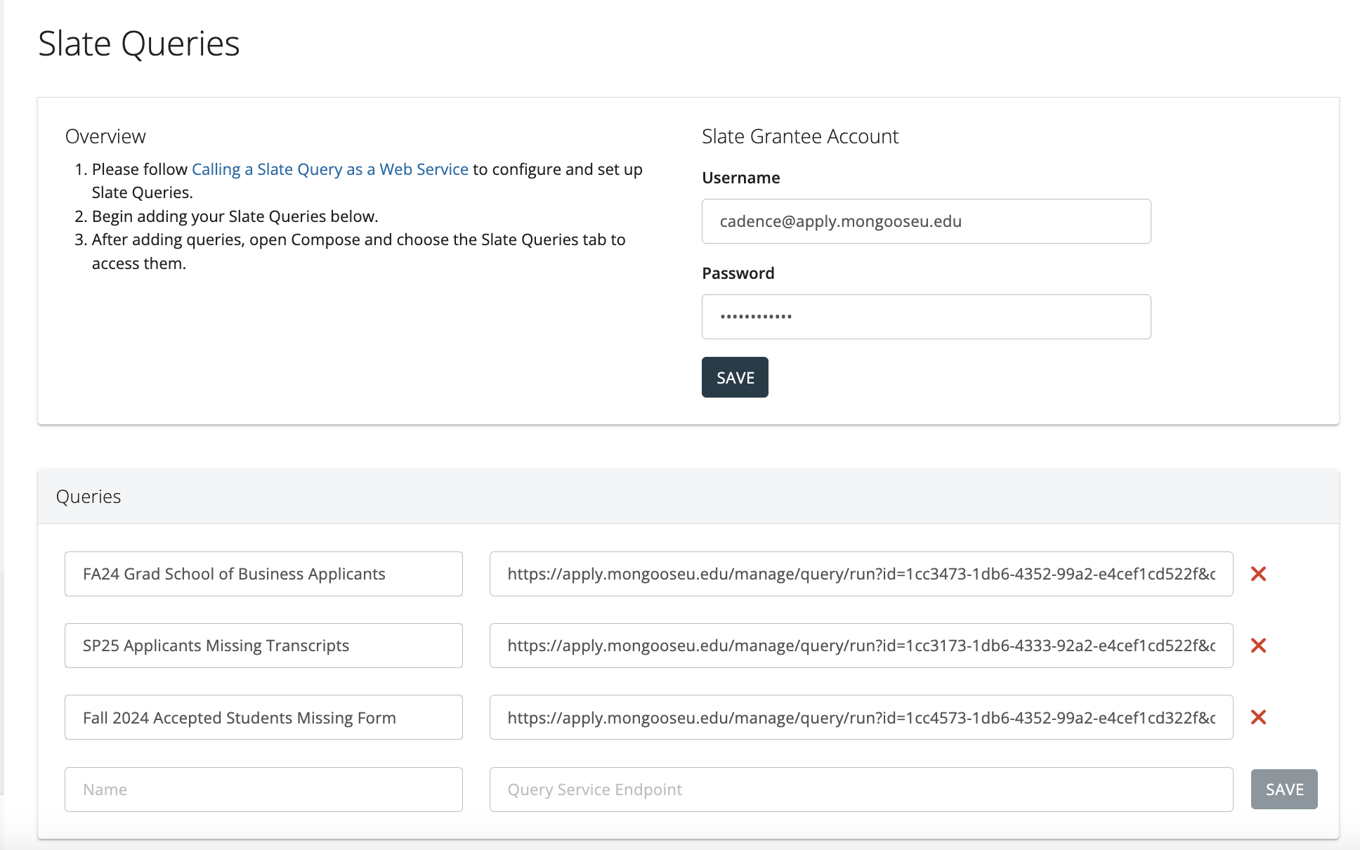Viewport: 1360px width, 850px height.
Task: Click the SP25 Applicants endpoint URL field
Action: [x=861, y=646]
